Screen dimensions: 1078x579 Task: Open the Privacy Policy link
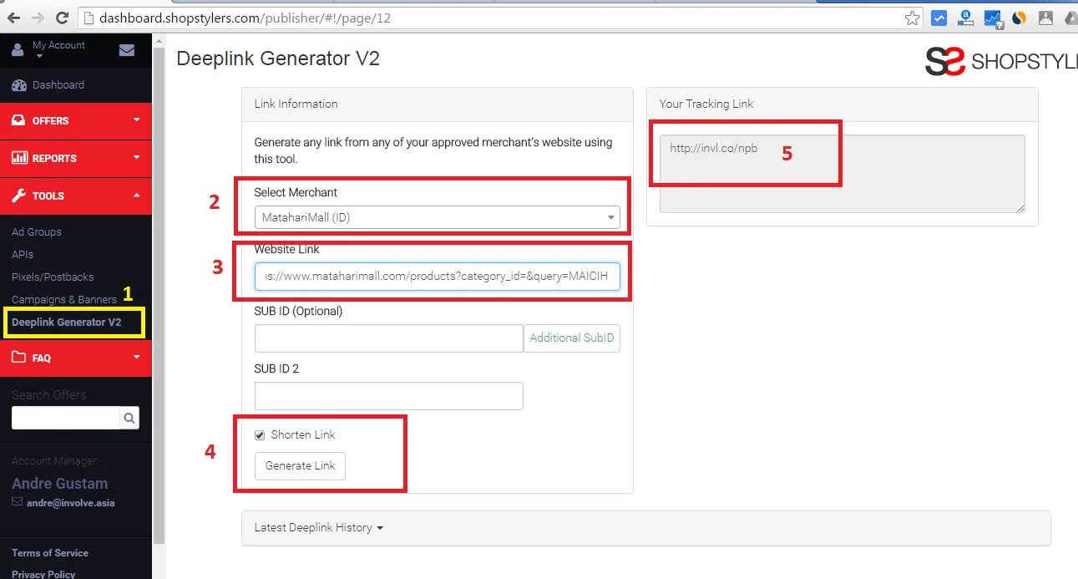43,574
